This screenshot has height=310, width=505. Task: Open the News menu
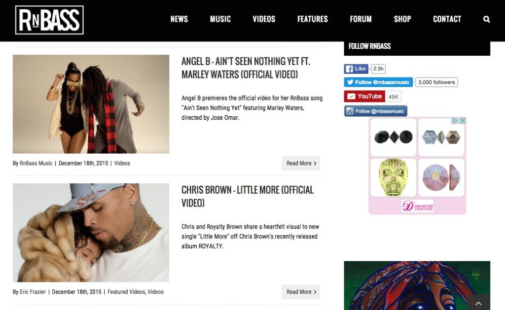coord(179,19)
